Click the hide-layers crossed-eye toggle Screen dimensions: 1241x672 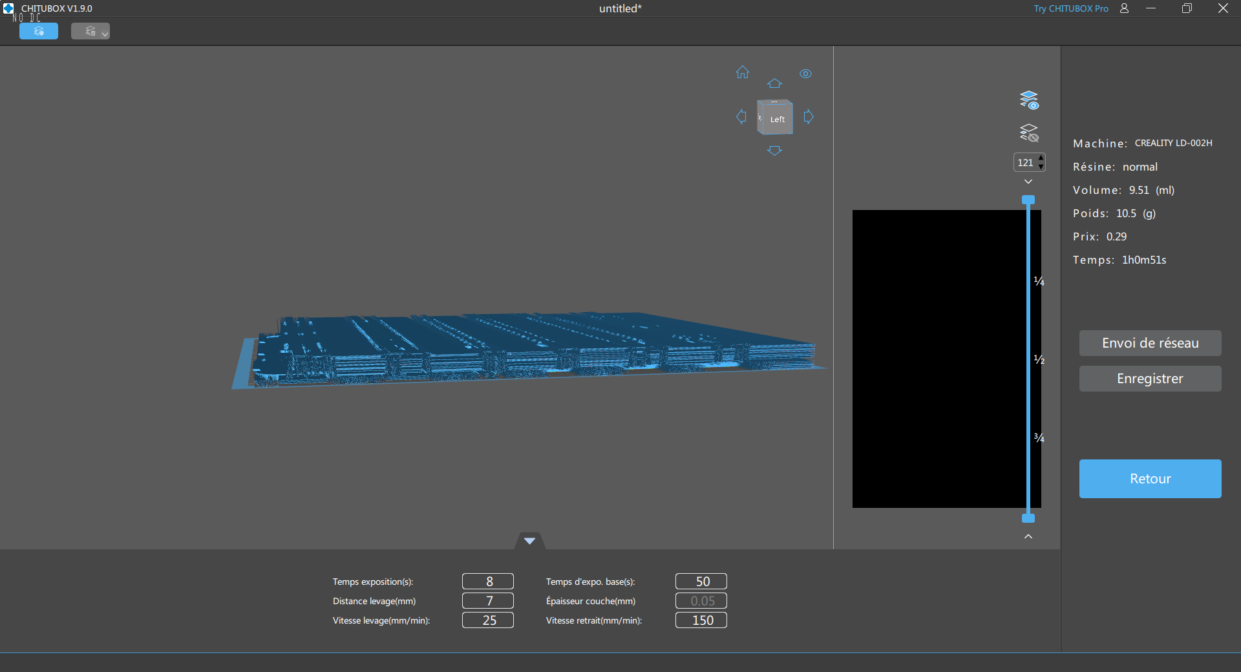coord(1029,133)
